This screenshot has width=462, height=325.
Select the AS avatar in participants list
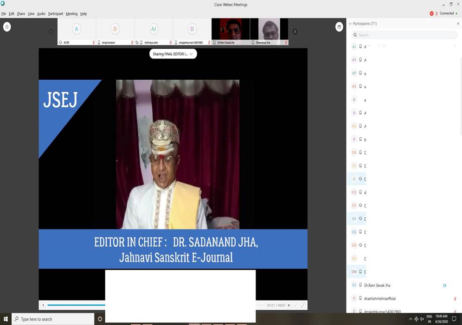coord(354,86)
